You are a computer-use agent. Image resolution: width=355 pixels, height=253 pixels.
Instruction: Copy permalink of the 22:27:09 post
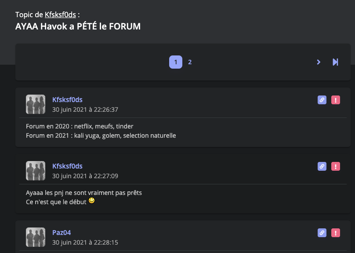322,166
